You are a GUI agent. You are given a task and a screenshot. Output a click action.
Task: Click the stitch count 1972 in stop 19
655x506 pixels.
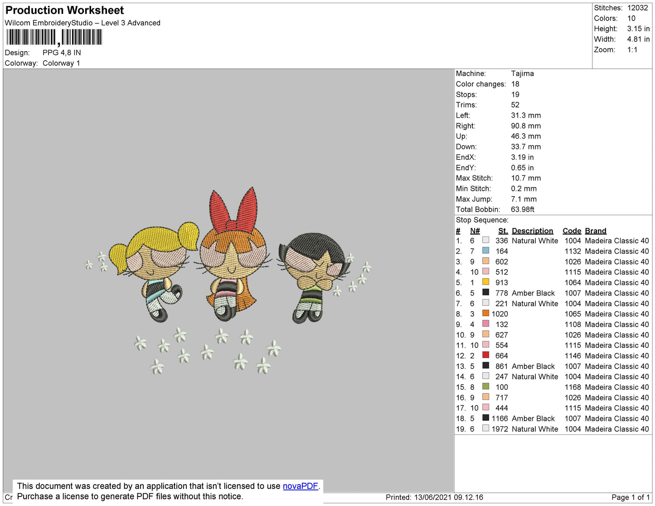(x=500, y=429)
